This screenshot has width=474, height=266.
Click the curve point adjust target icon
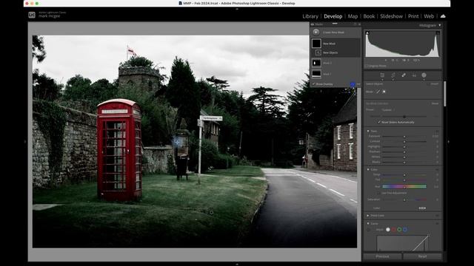tap(368, 230)
